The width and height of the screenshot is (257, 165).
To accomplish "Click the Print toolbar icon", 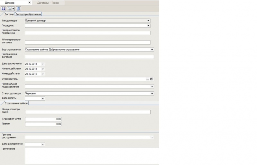I will (x=9, y=9).
